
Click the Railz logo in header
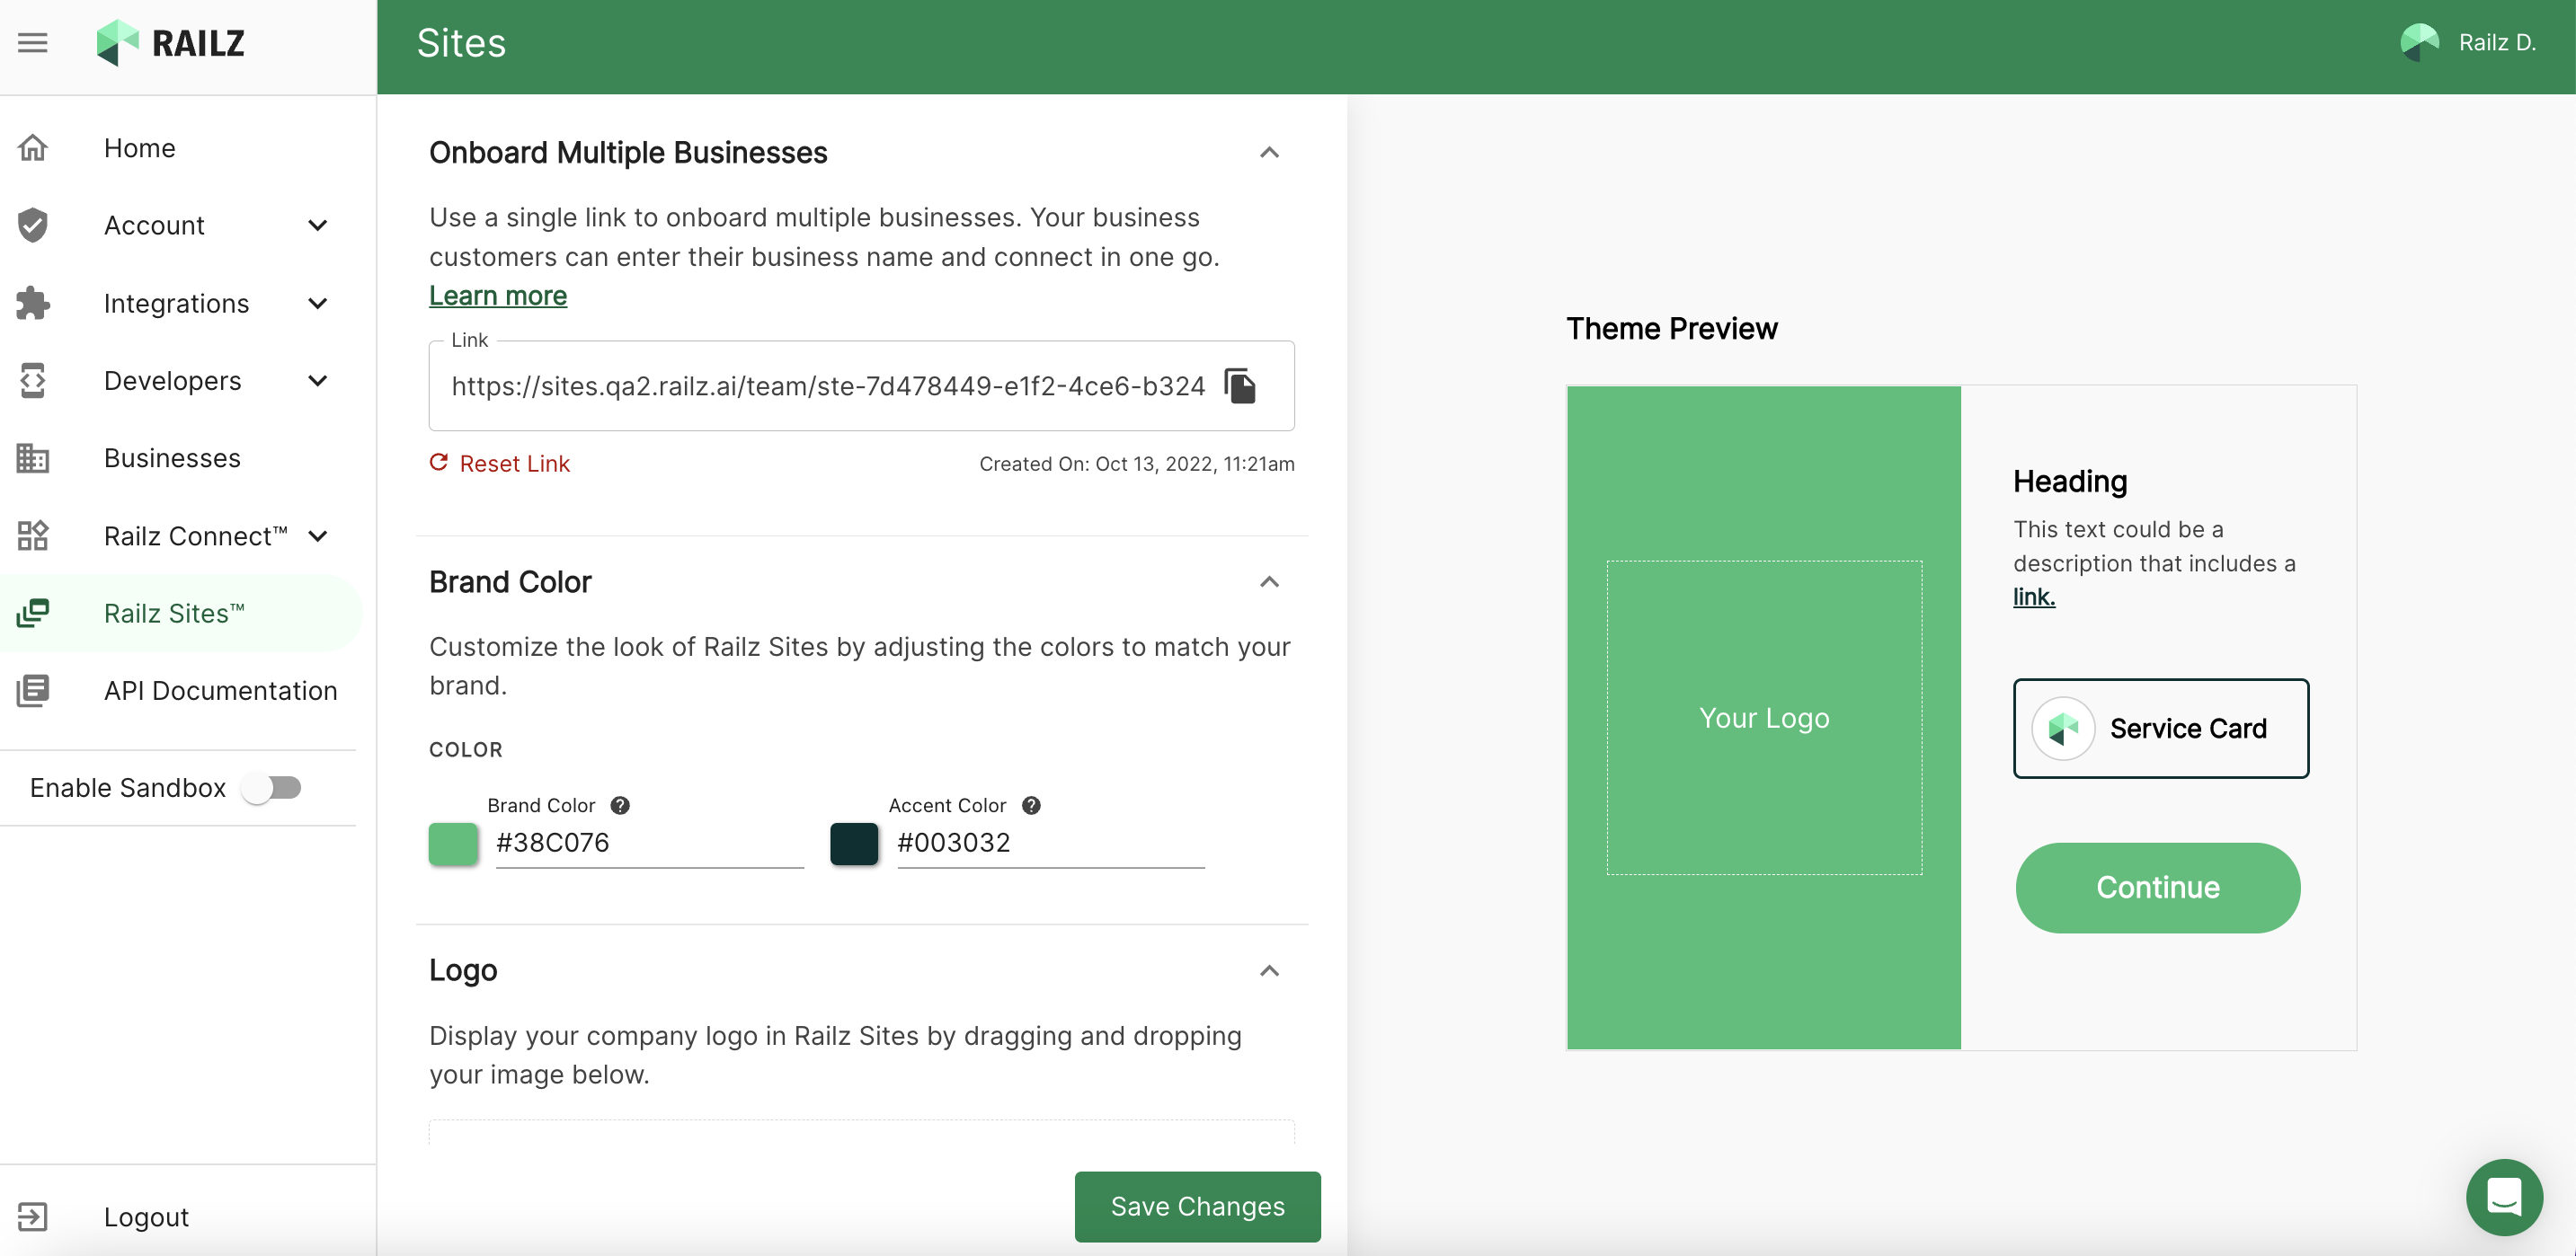171,43
